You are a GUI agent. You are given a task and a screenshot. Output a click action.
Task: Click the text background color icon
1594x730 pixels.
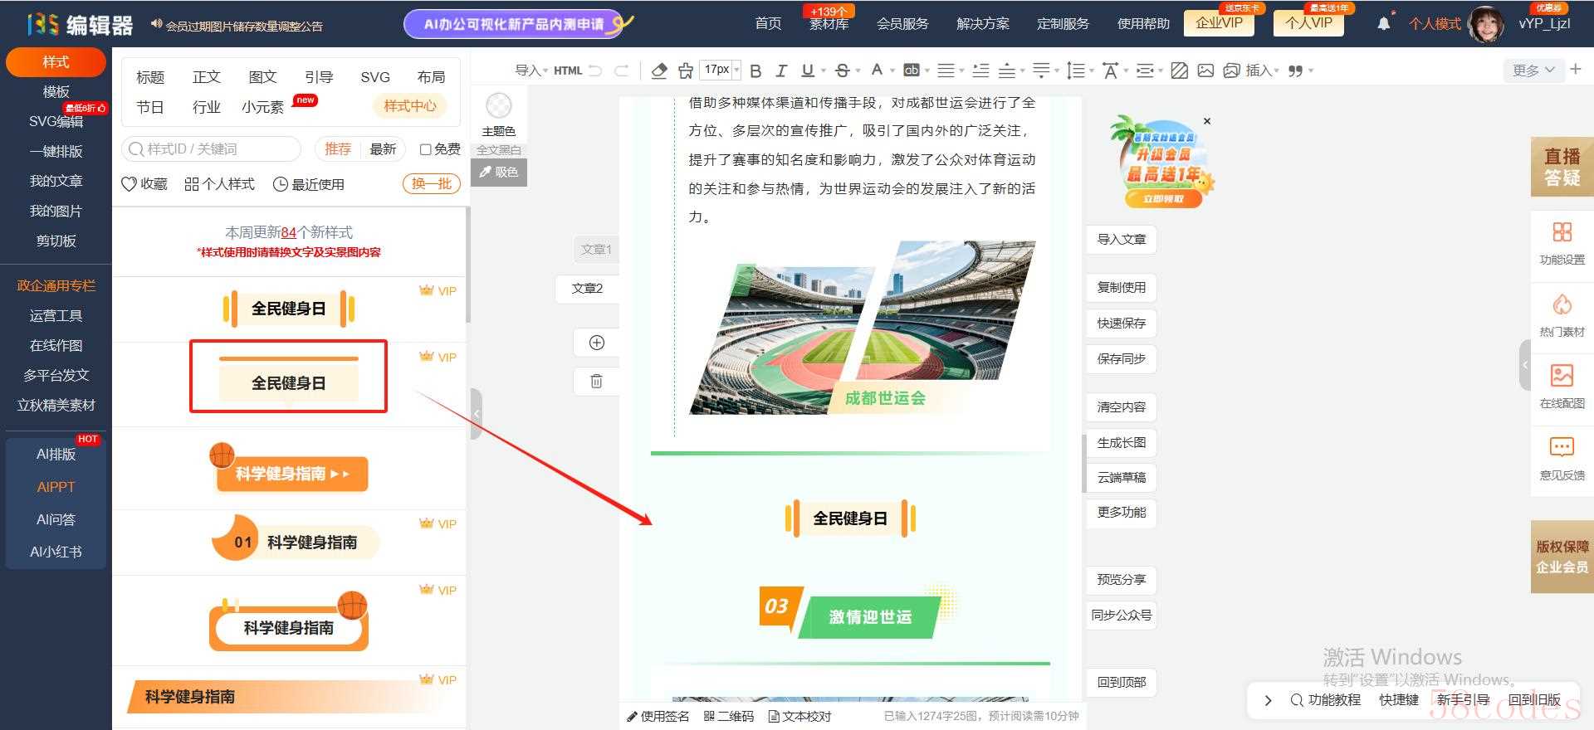tap(912, 71)
